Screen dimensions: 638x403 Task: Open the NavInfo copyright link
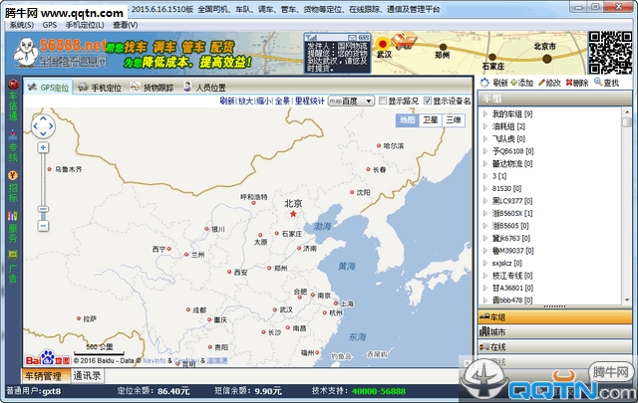pyautogui.click(x=155, y=361)
